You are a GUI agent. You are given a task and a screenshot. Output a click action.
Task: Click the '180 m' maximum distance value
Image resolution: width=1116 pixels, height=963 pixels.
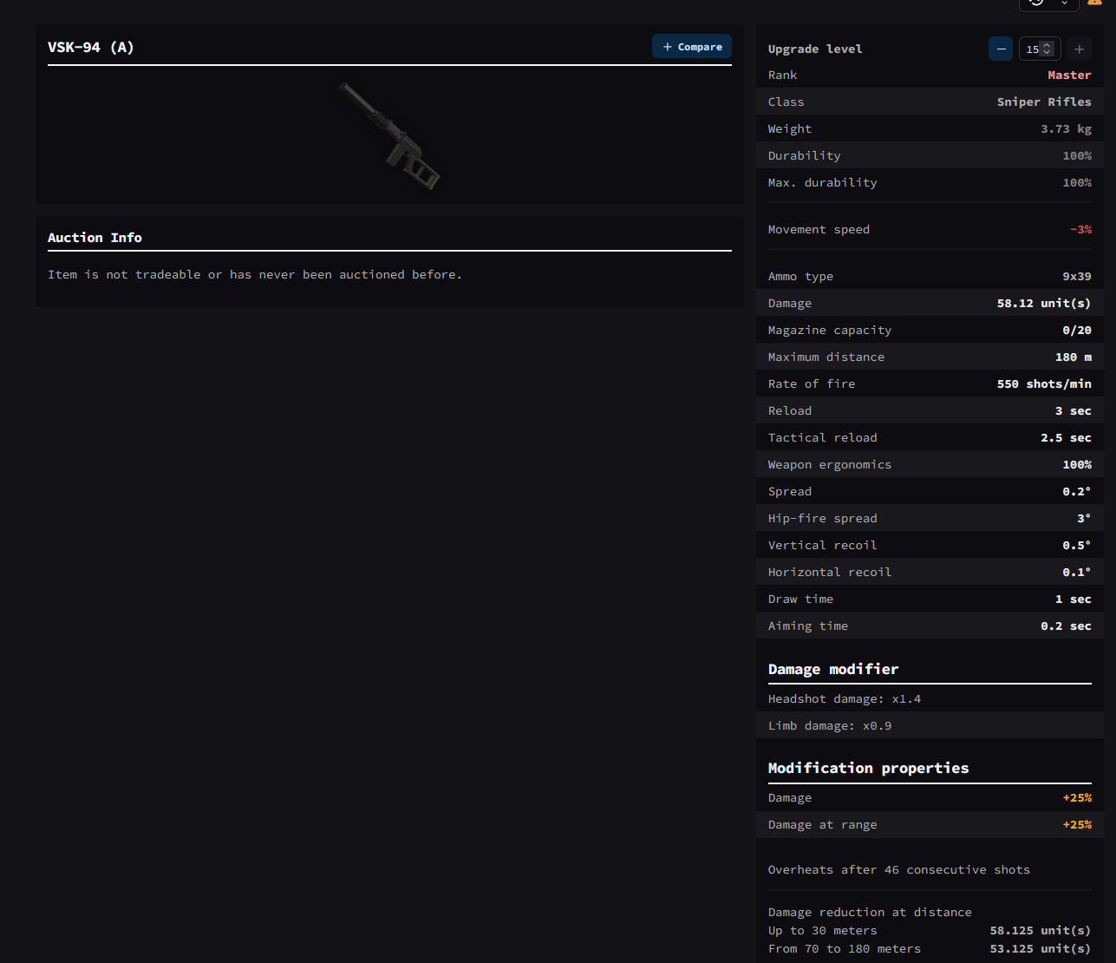coord(1074,357)
